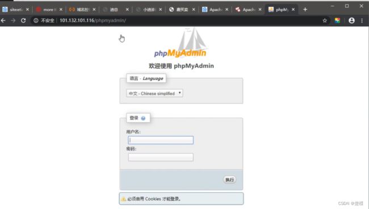Click the '欢迎使用 phpMyAdmin' heading
Screen dimensions: 369x209
click(x=181, y=66)
